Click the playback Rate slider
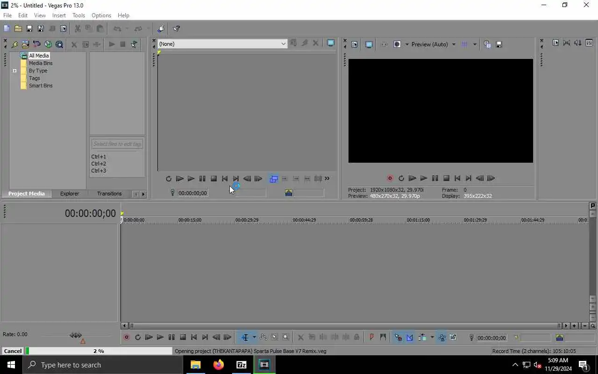This screenshot has width=598, height=374. (76, 335)
